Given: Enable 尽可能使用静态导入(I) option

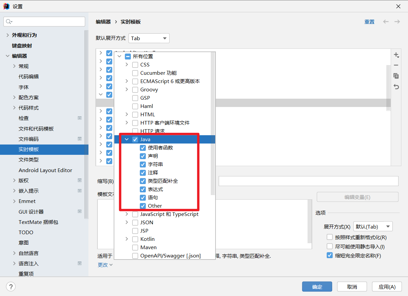Looking at the screenshot, I should (330, 247).
